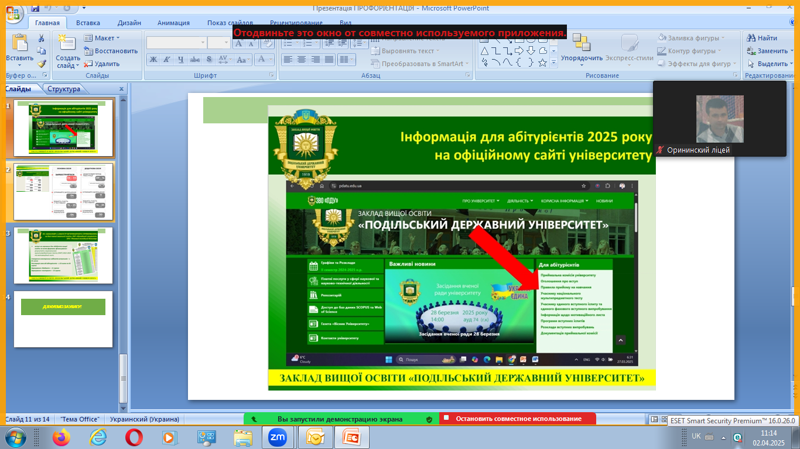The height and width of the screenshot is (449, 800).
Task: Select the Format Painter brush icon
Action: click(x=42, y=64)
